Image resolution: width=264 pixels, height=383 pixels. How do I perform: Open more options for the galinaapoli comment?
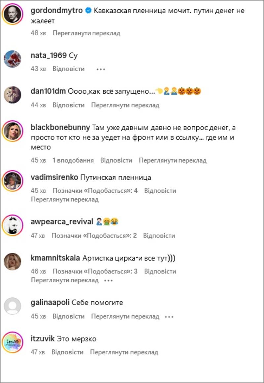point(169,317)
